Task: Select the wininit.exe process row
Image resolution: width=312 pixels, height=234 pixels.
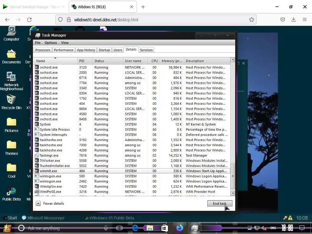Action: point(132,171)
